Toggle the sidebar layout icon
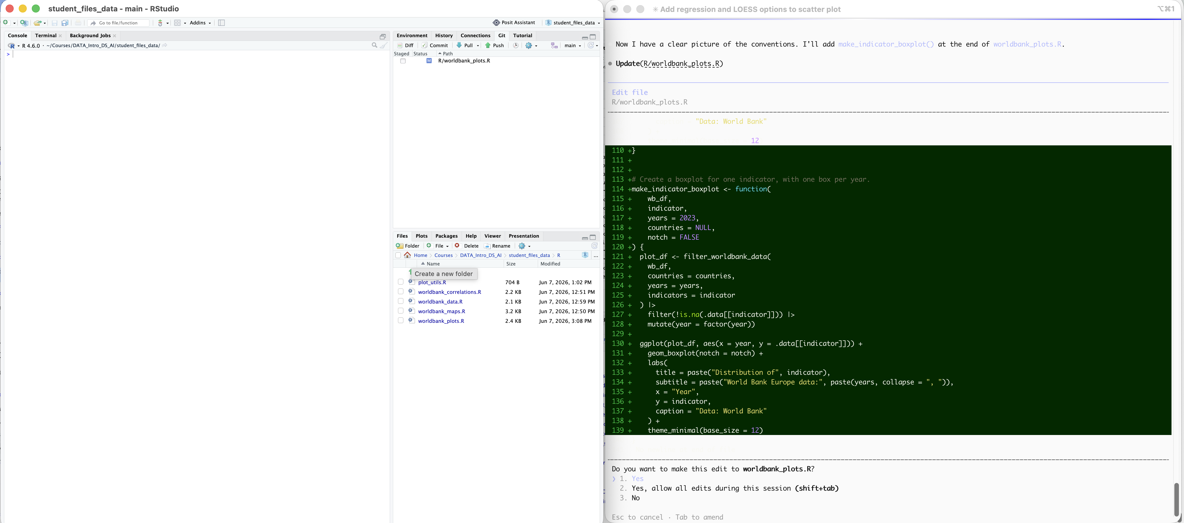The image size is (1184, 523). [x=221, y=22]
